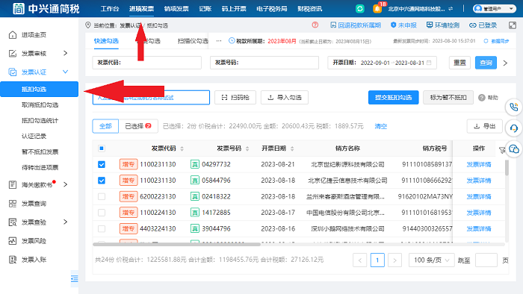Expand the 发票查验 sidebar menu

coord(66,222)
